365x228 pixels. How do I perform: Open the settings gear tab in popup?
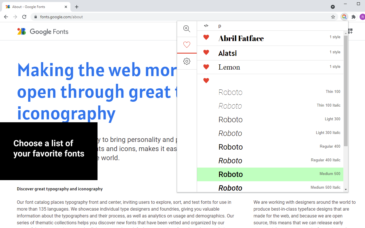(x=187, y=61)
